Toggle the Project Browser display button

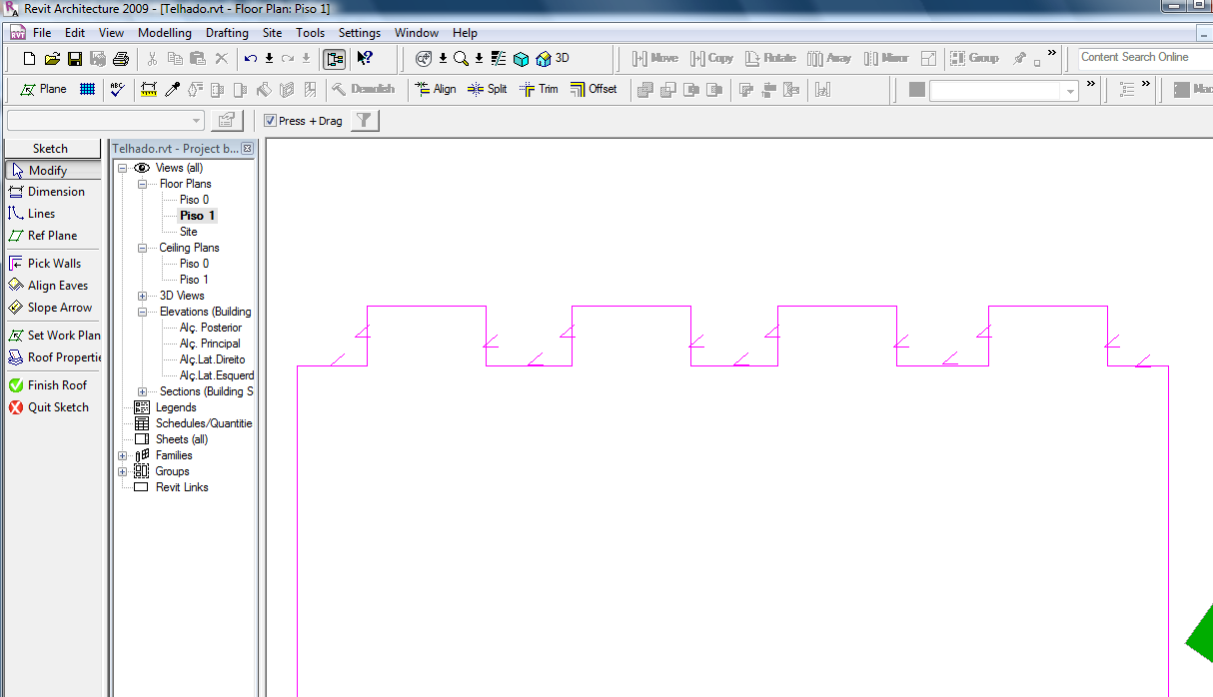point(334,59)
